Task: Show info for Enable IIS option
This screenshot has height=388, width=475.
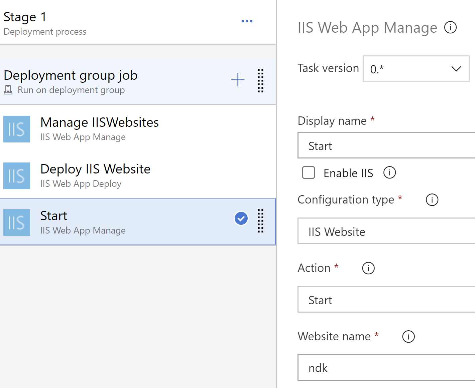Action: click(x=389, y=173)
